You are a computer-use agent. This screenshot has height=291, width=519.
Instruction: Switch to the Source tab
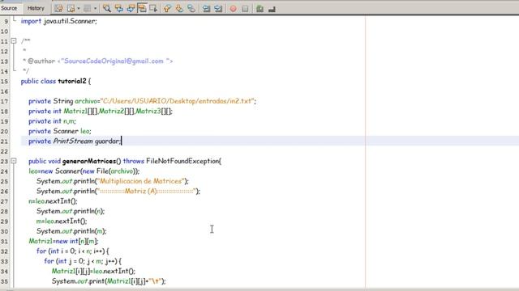9,8
